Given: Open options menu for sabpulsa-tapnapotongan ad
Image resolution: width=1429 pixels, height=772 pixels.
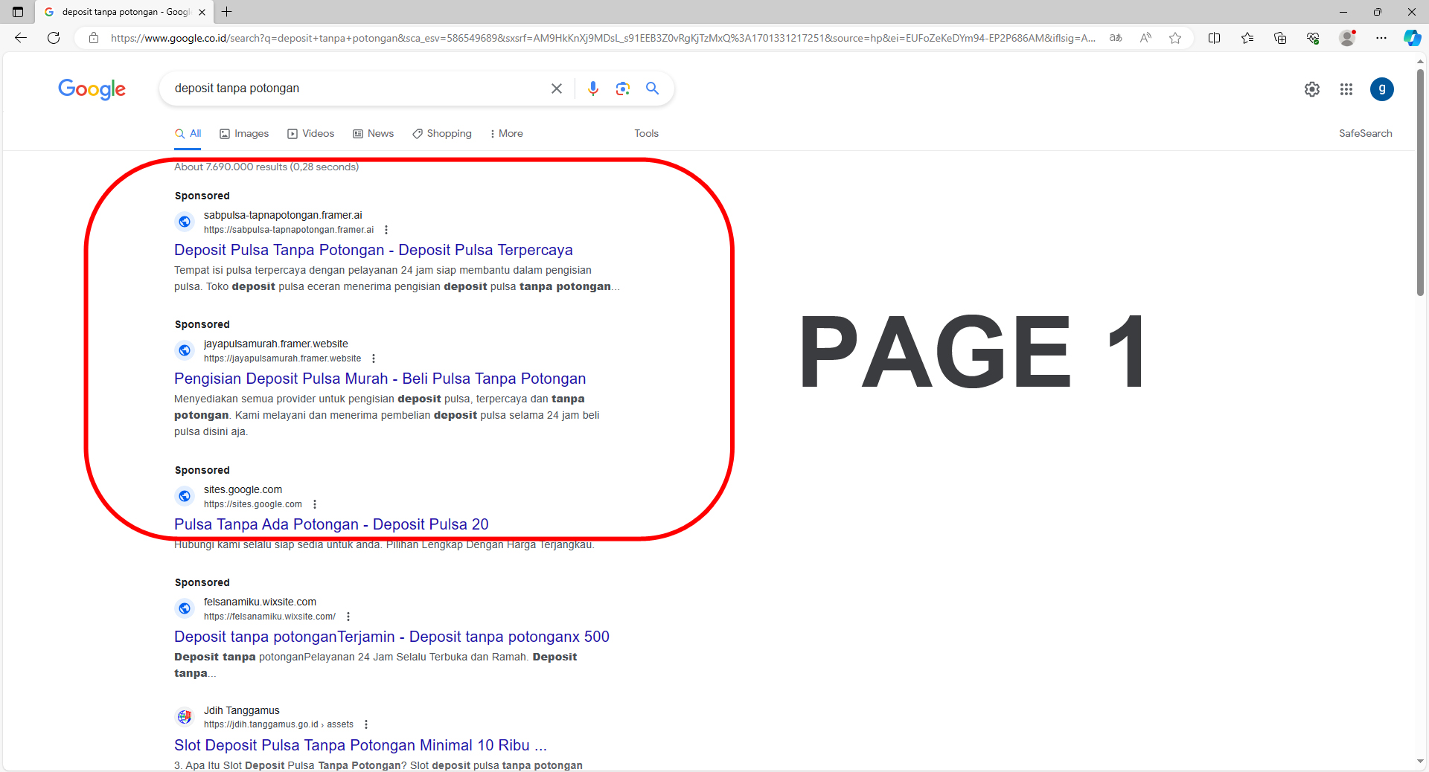Looking at the screenshot, I should 386,230.
